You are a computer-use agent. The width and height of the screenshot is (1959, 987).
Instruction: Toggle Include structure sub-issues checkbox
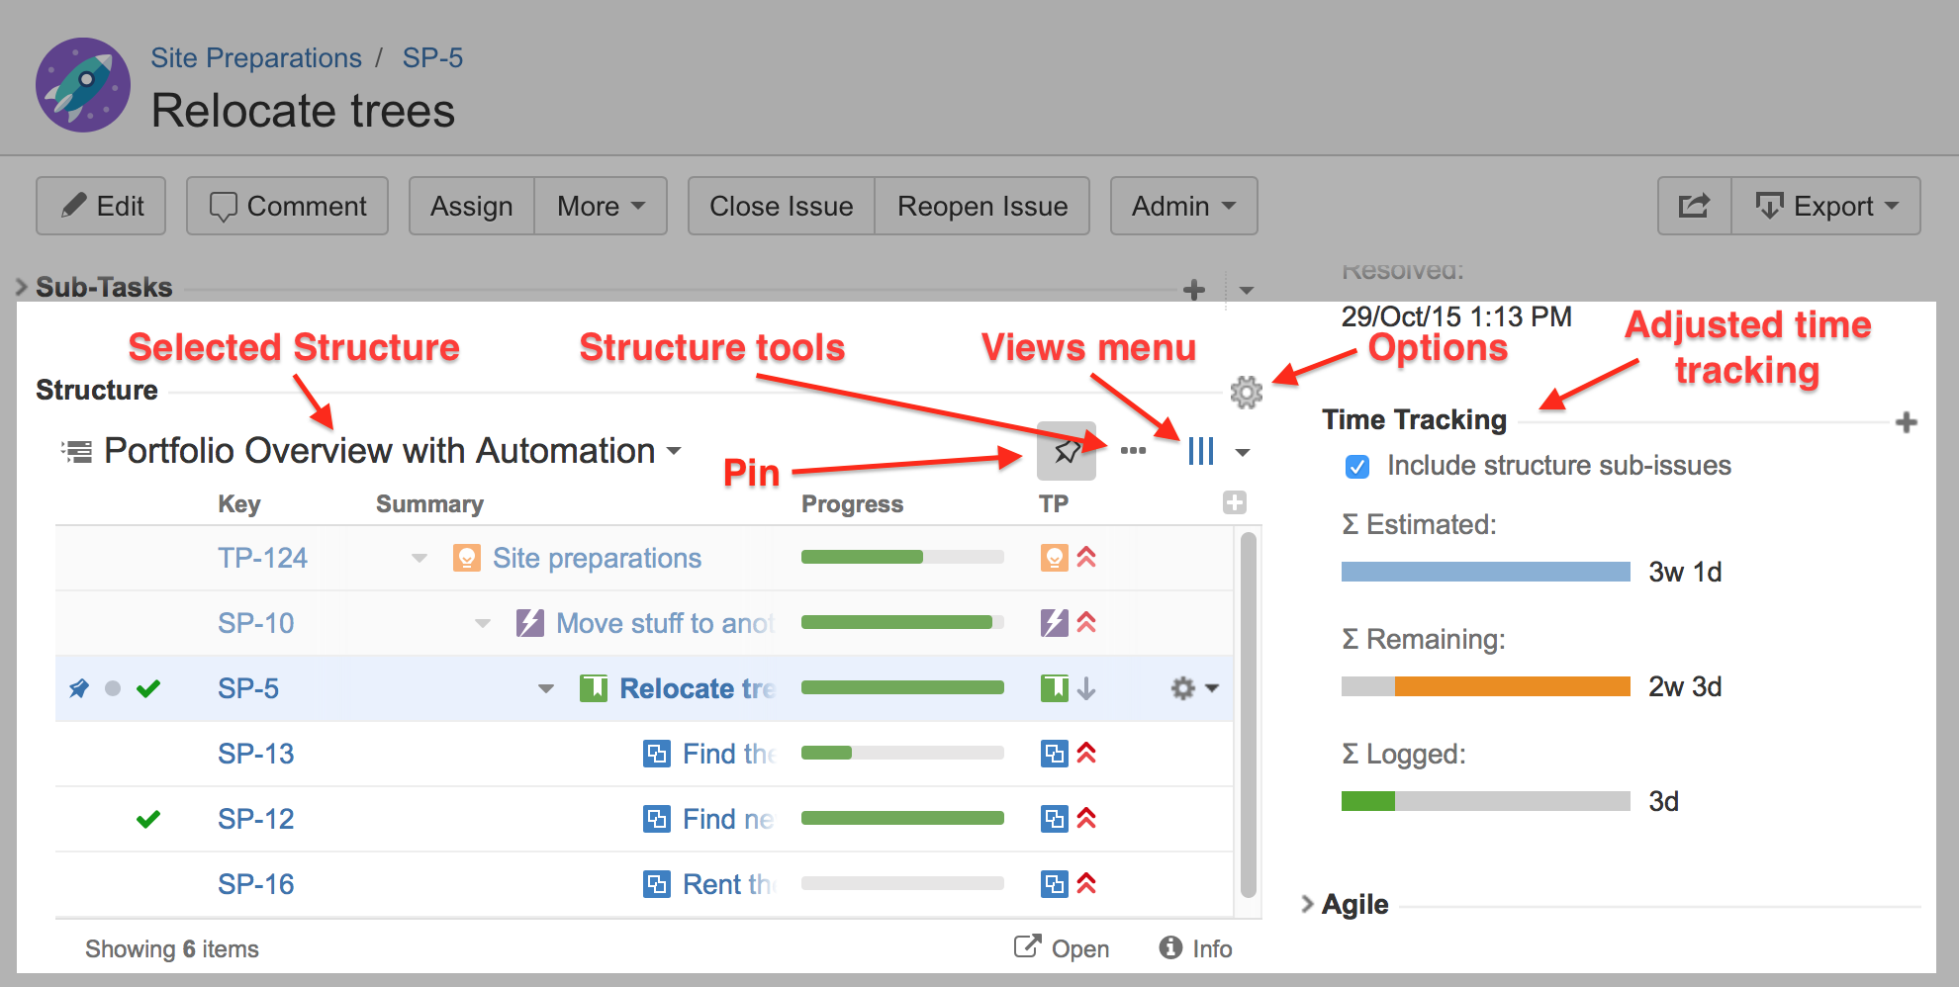[x=1357, y=467]
